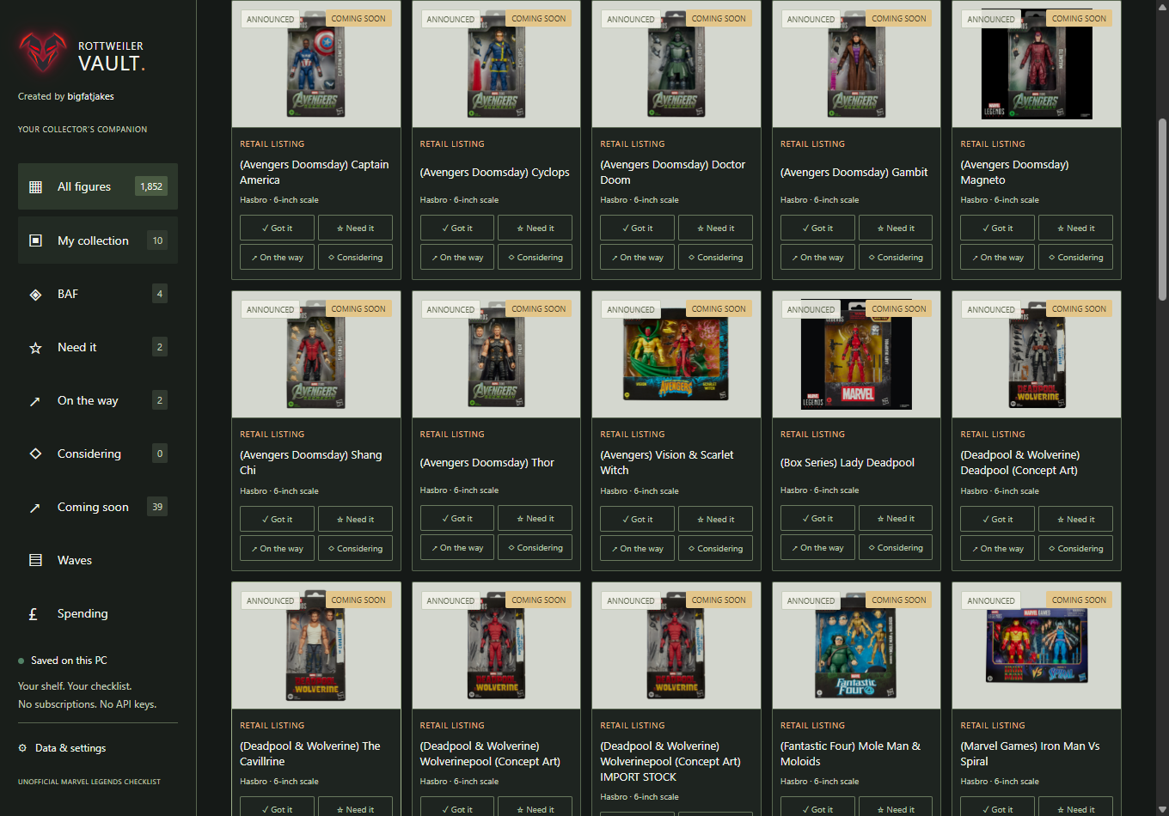
Task: Mark Mole Man & Moloids as Need it
Action: [x=896, y=807]
